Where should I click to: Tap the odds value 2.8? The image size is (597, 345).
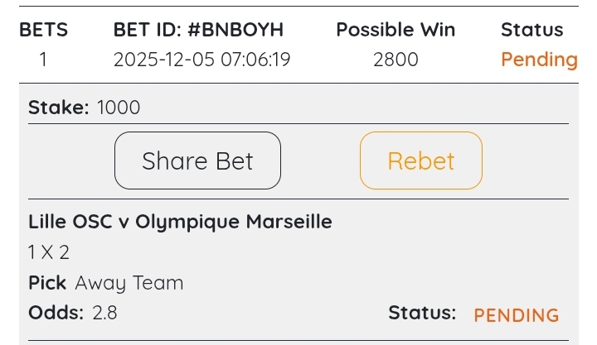click(x=104, y=313)
